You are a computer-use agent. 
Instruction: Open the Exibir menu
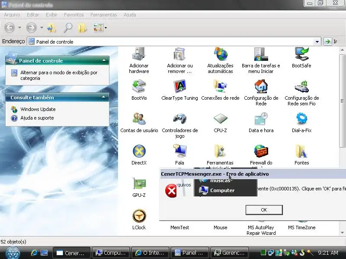coord(51,15)
